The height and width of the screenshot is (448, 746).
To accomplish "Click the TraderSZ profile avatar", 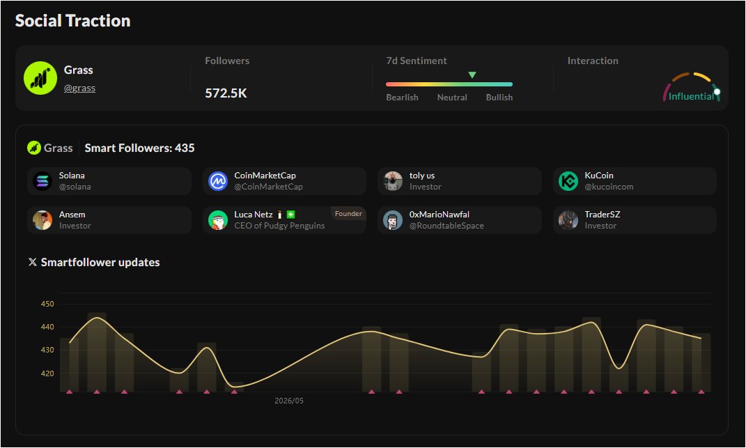I will (x=568, y=220).
